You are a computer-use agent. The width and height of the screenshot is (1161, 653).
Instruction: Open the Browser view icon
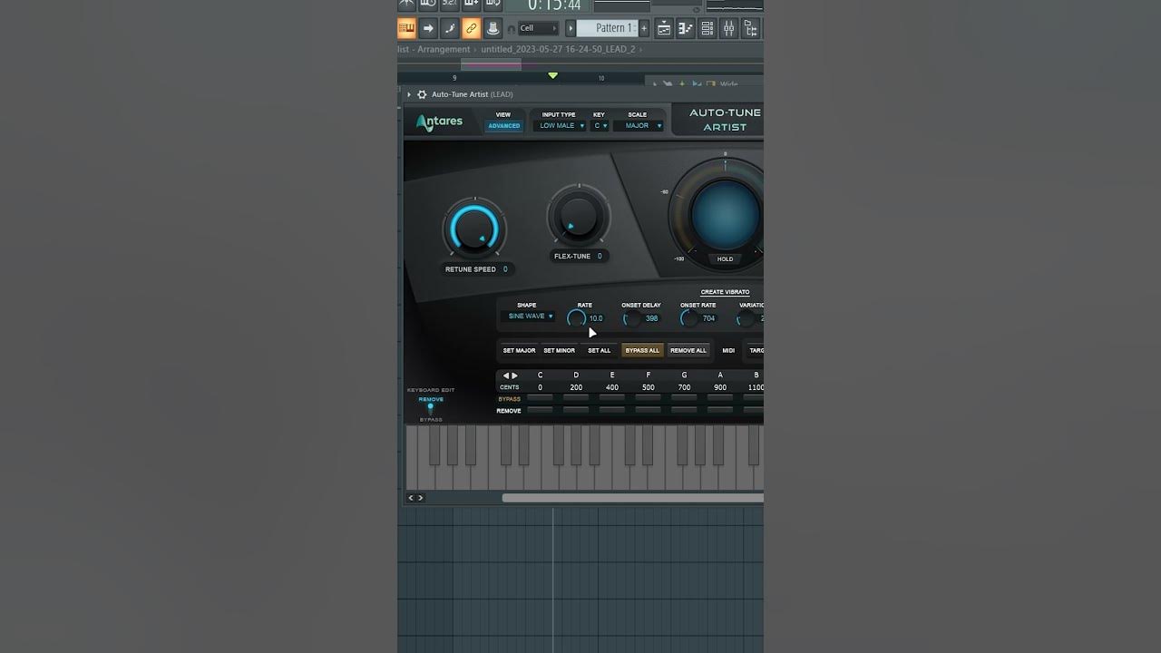(x=750, y=28)
